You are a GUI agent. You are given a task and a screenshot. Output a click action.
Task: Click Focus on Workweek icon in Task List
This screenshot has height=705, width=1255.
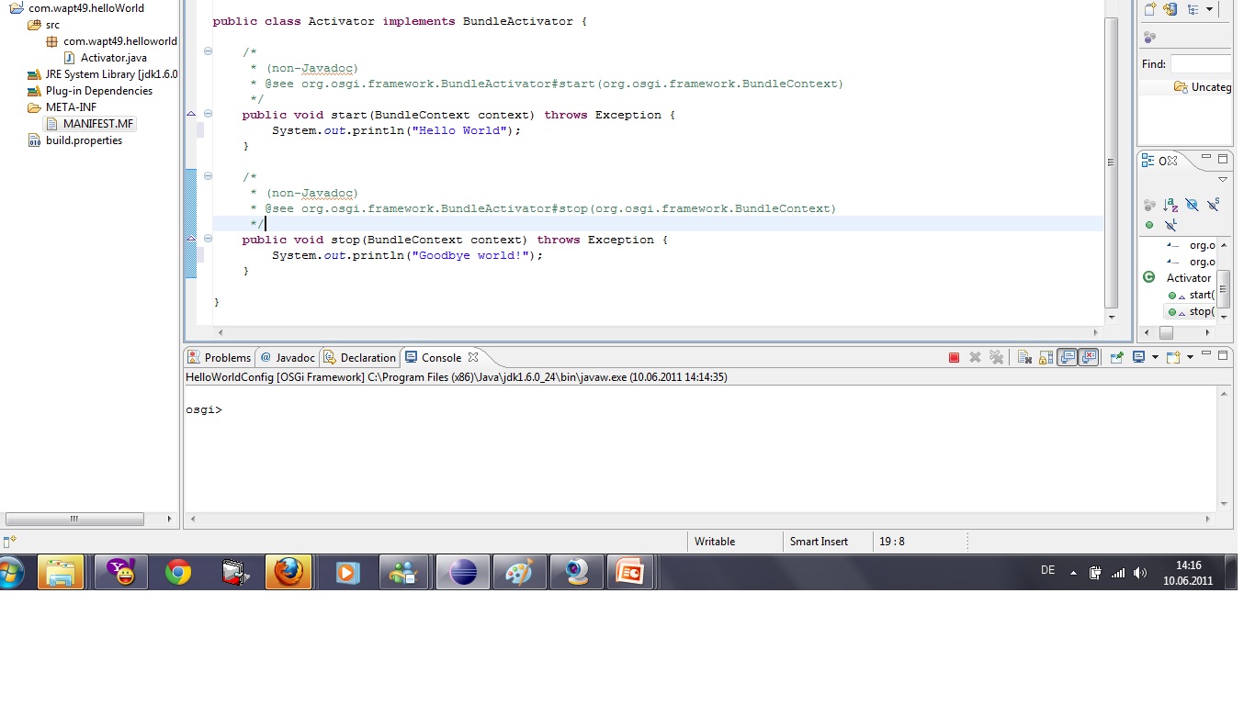pyautogui.click(x=1149, y=38)
